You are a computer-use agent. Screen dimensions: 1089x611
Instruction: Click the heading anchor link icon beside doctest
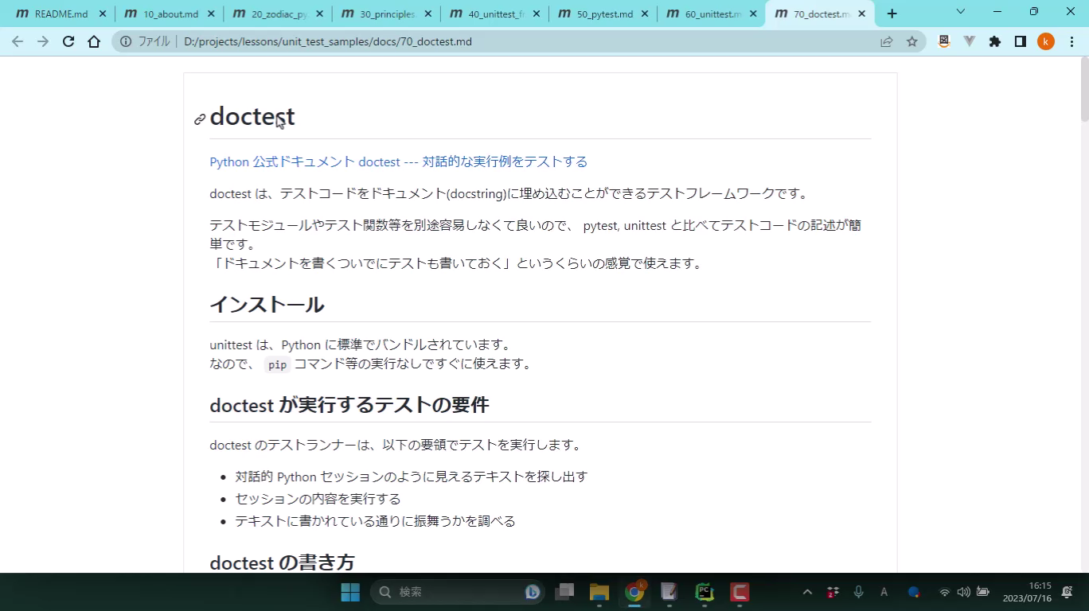pos(200,119)
